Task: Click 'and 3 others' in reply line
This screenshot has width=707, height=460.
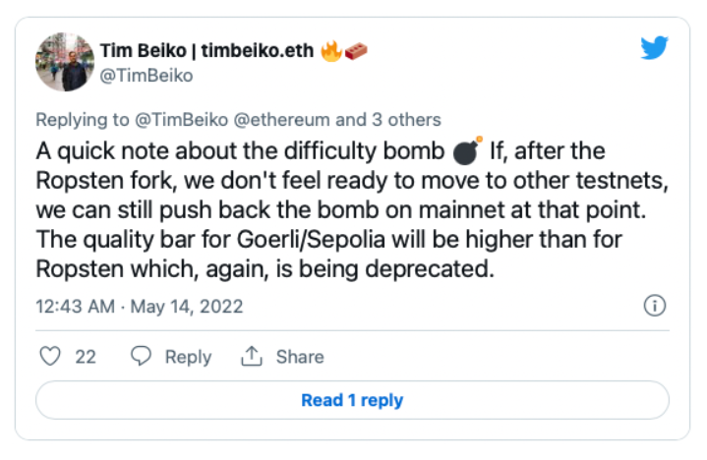Action: [x=388, y=120]
